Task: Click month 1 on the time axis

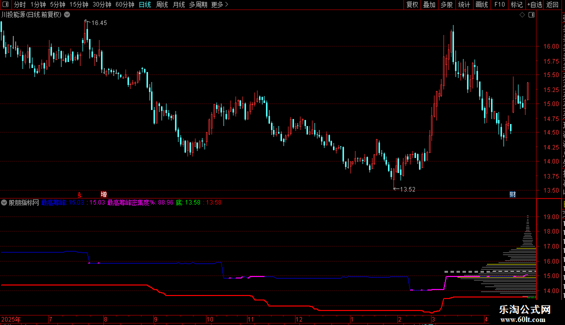Action: coord(352,319)
